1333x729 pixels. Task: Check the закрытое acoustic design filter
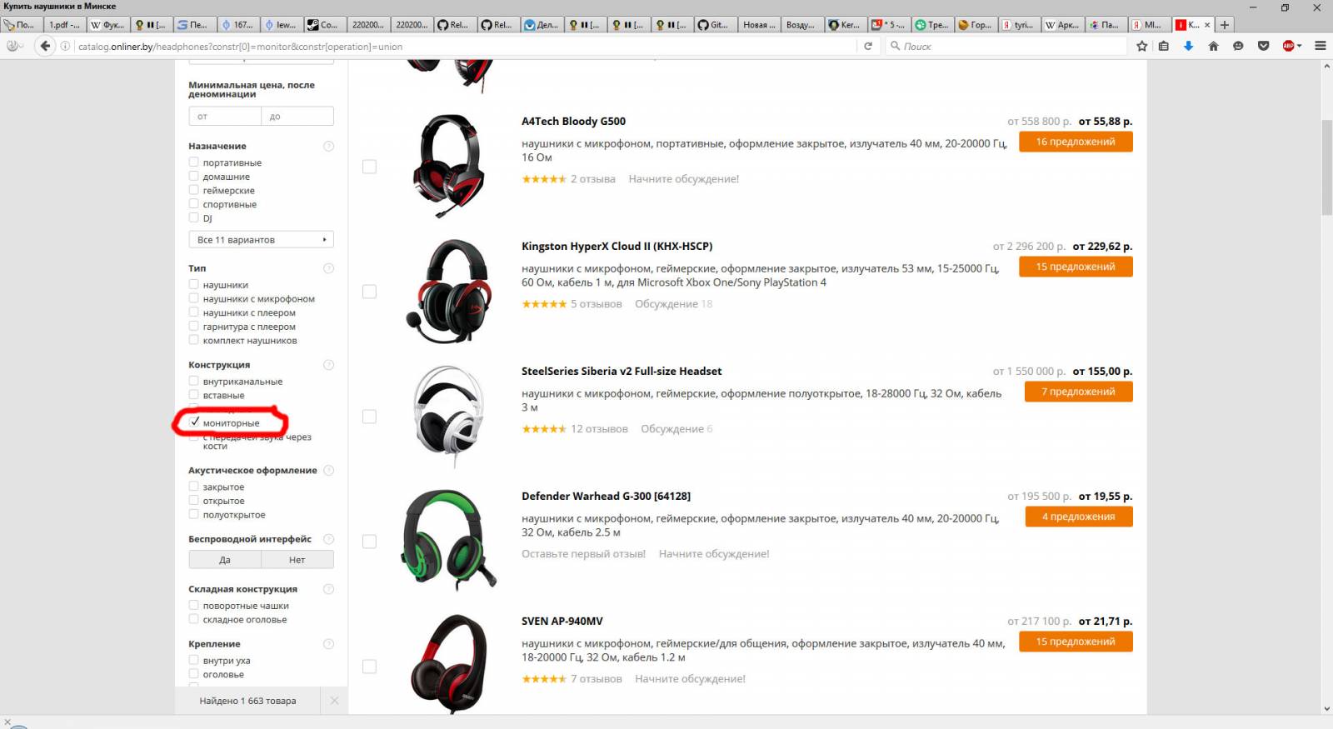(193, 487)
